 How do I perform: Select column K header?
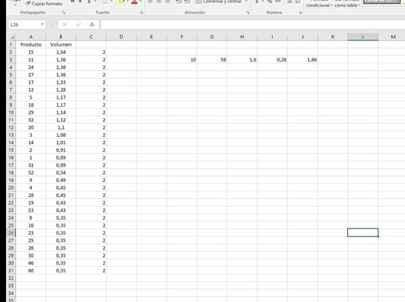click(333, 37)
